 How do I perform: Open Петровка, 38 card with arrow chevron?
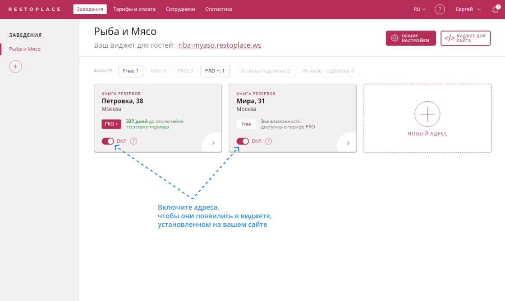(x=213, y=143)
